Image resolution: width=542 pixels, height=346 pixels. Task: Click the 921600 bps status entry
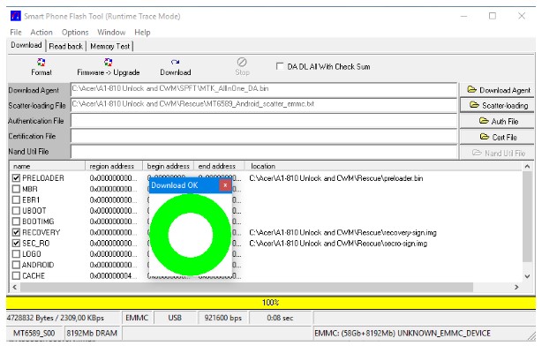coord(222,318)
